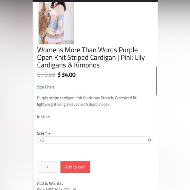Open the striped cardigan product photo
Screen dimensions: 190x190
tap(56, 23)
